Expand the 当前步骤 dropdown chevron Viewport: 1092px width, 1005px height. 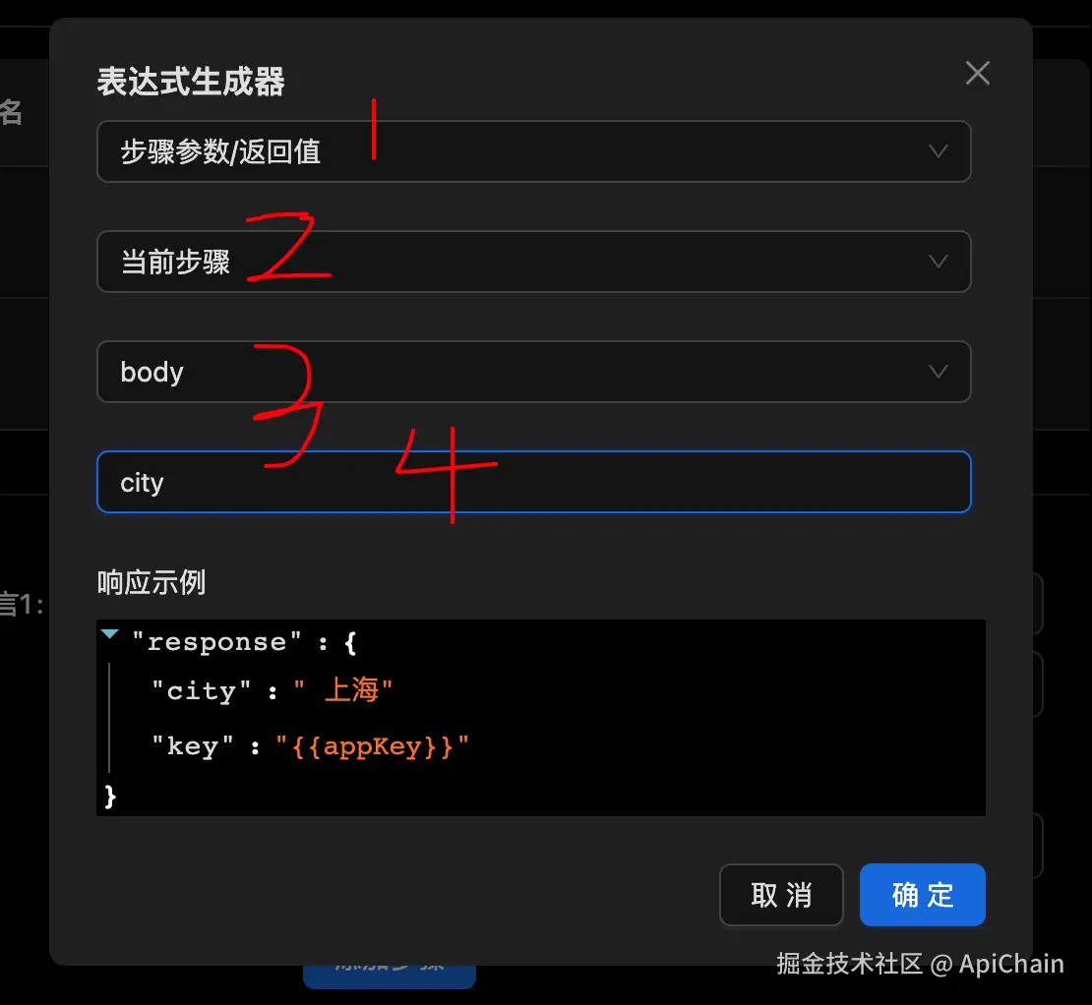(x=939, y=262)
